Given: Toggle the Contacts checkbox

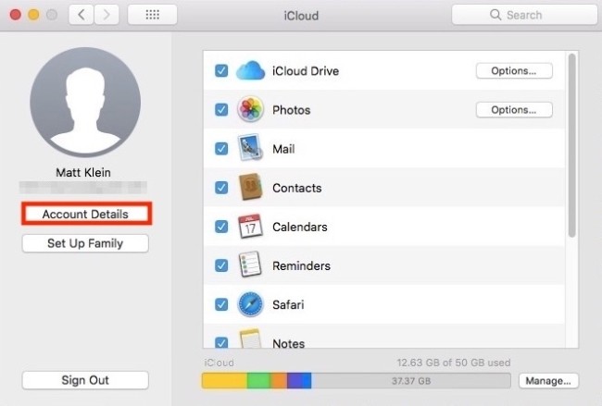Looking at the screenshot, I should tap(221, 188).
